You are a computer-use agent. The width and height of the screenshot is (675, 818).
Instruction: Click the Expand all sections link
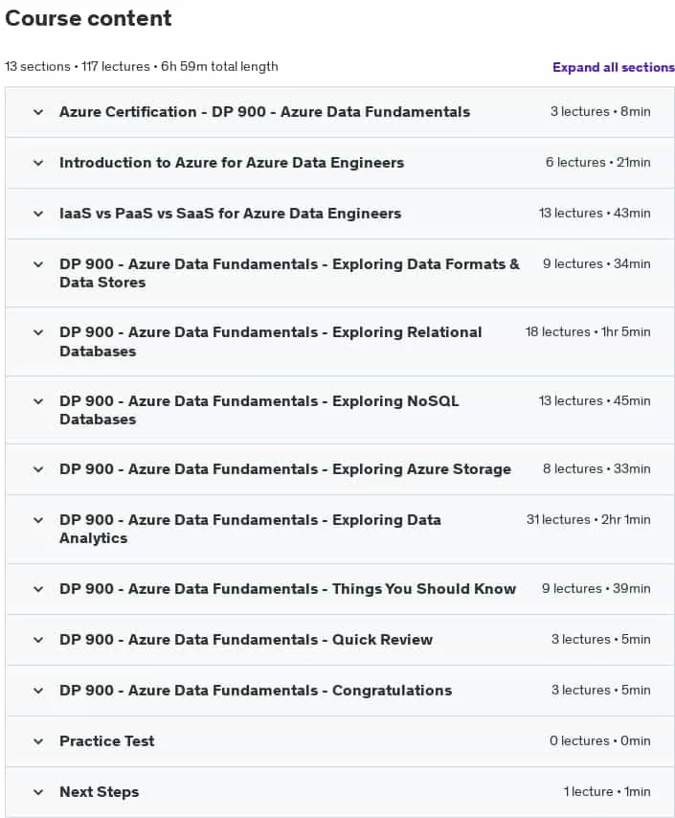(614, 67)
